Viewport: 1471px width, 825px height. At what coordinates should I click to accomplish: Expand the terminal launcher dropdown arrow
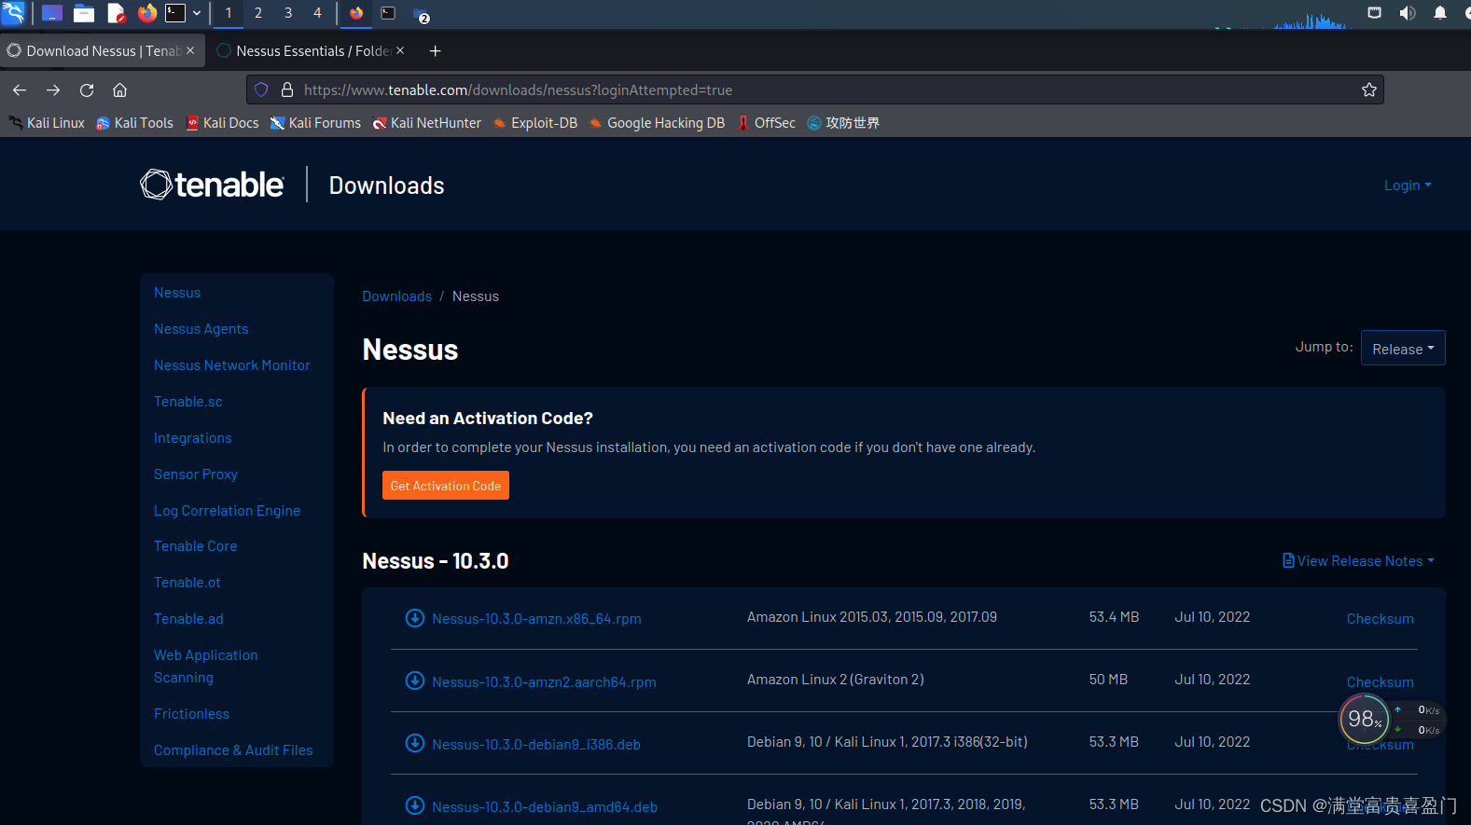pyautogui.click(x=197, y=13)
